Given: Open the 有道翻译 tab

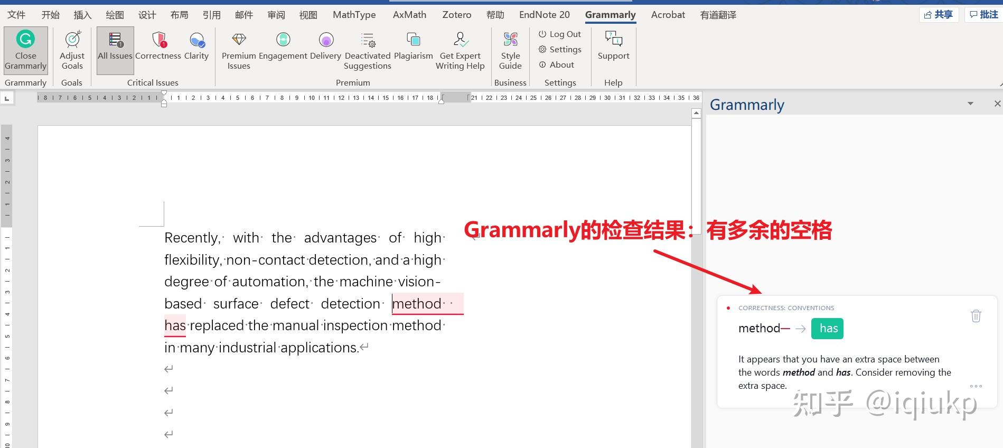Looking at the screenshot, I should (718, 15).
